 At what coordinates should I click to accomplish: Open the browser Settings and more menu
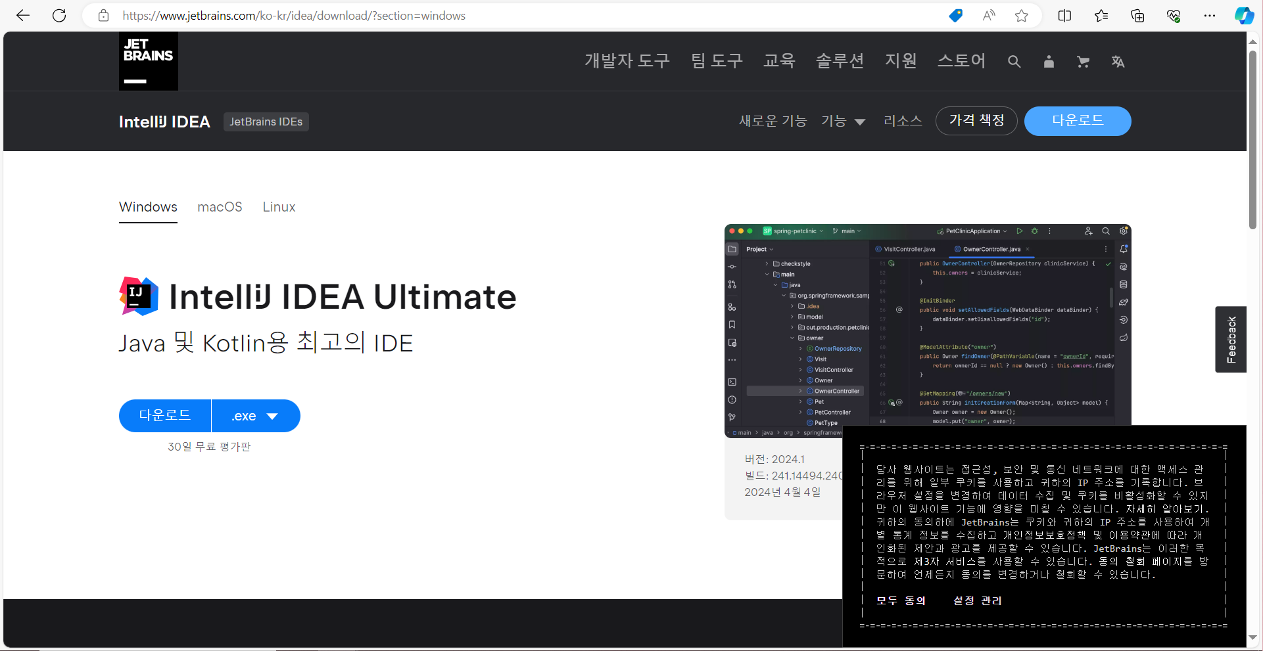(1210, 16)
